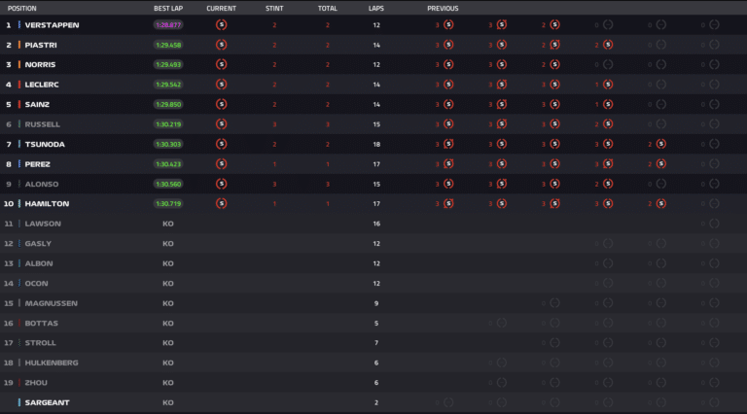Select the SAINZ driver name
The image size is (747, 414).
click(x=37, y=105)
